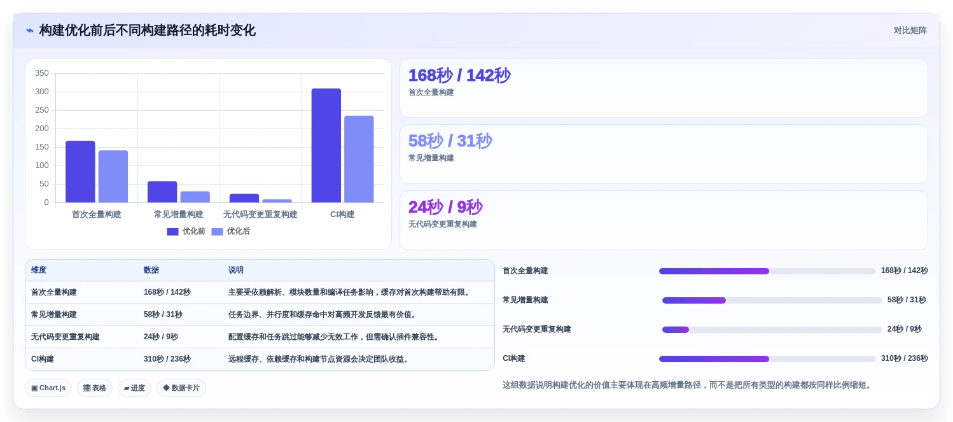Click the 表格 tag chip
Image resolution: width=953 pixels, height=422 pixels.
(95, 388)
